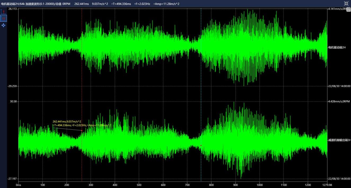Activate the four-arrow pan tool

(3, 25)
